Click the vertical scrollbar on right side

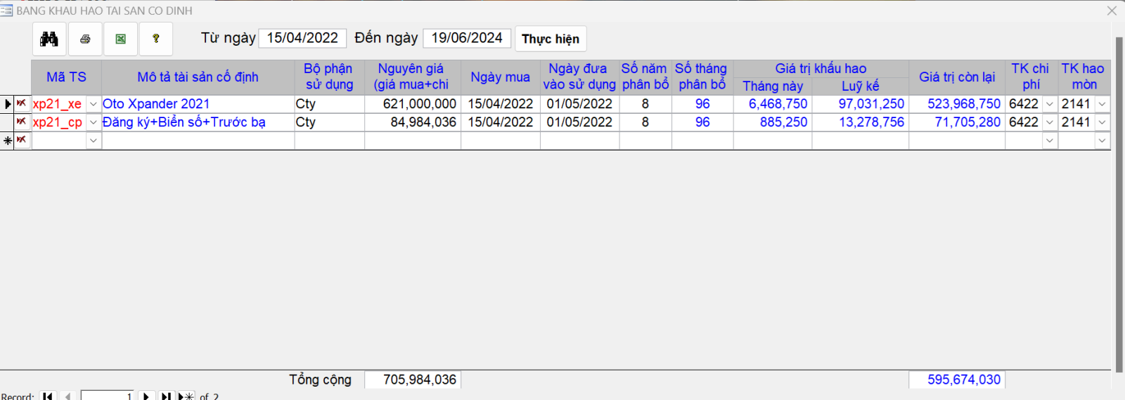pos(1119,204)
